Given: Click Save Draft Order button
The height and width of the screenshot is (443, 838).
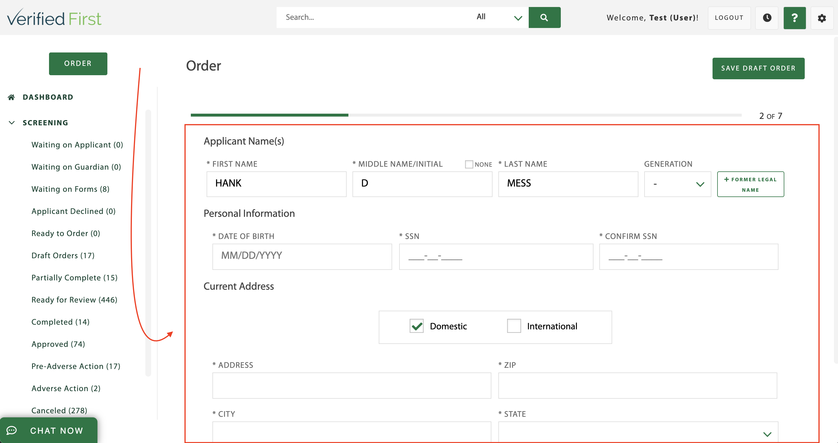Looking at the screenshot, I should [x=758, y=68].
